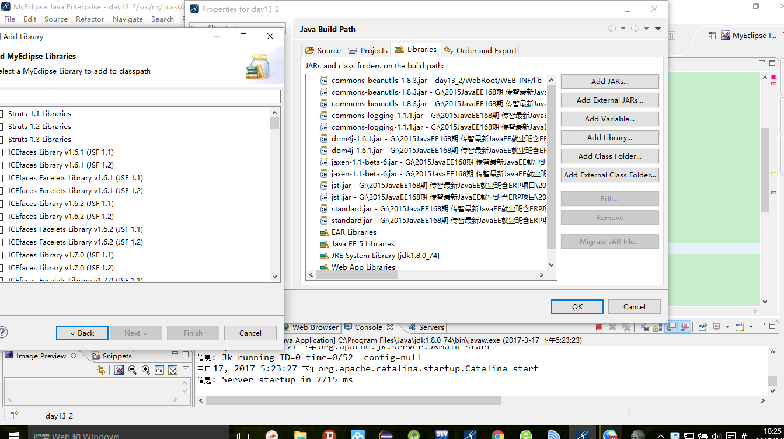Open the Snippets view tab
Image resolution: width=784 pixels, height=439 pixels.
[x=112, y=356]
